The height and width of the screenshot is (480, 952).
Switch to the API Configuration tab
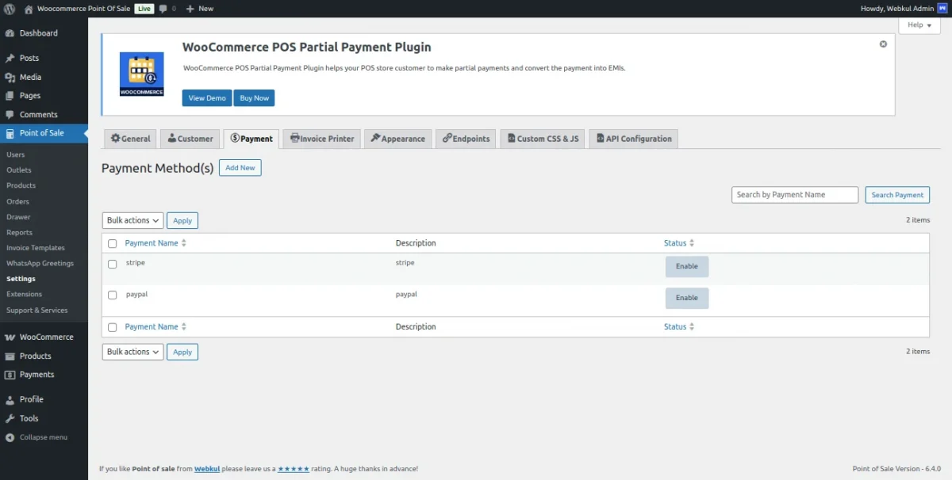pos(633,139)
